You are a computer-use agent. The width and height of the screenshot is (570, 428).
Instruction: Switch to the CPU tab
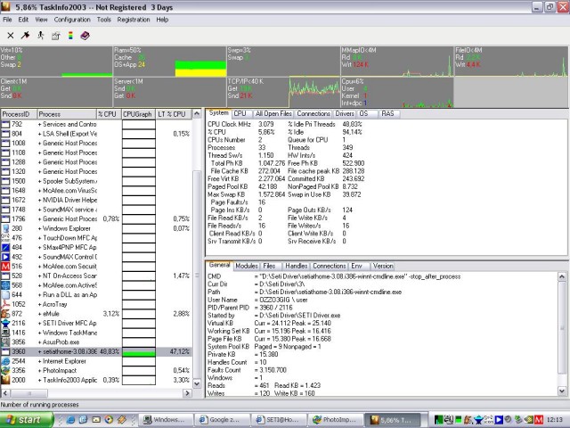click(x=240, y=113)
